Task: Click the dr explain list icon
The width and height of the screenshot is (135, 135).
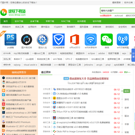Action: (54, 122)
